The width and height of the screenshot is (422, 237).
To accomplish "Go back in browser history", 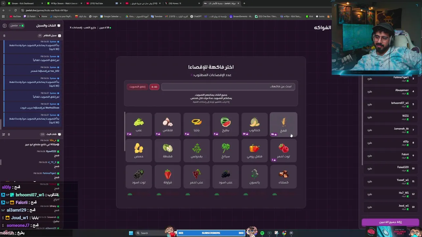I will (x=3, y=10).
